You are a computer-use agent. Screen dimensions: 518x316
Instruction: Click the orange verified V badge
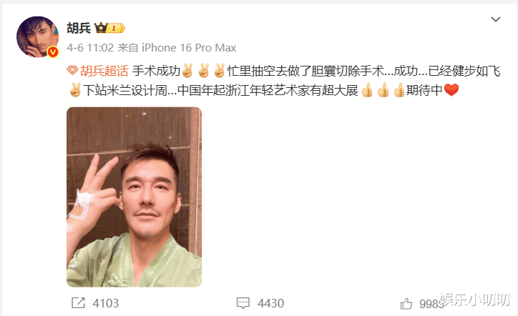(x=53, y=52)
